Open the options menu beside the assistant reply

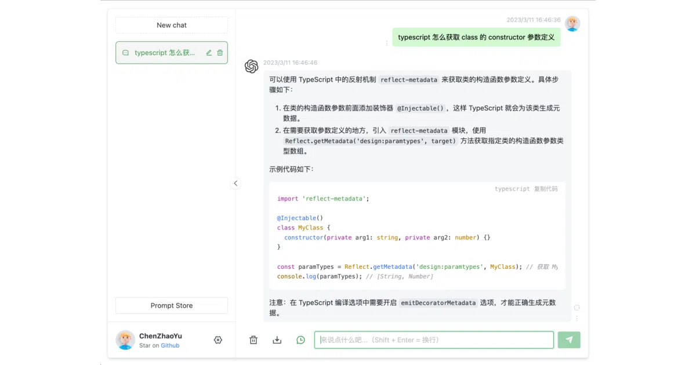coord(577,318)
